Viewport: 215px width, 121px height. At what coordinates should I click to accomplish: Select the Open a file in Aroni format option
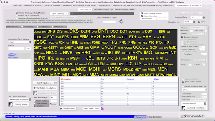click(x=17, y=15)
